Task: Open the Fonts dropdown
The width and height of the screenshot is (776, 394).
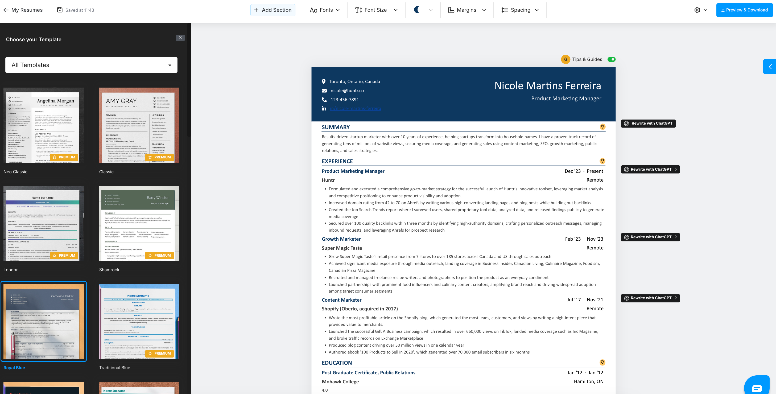Action: coord(325,10)
